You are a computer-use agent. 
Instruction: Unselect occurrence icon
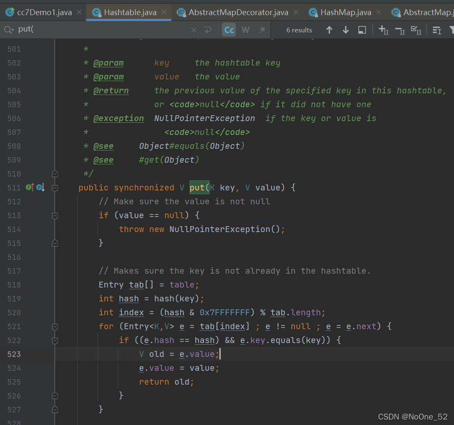tap(400, 30)
